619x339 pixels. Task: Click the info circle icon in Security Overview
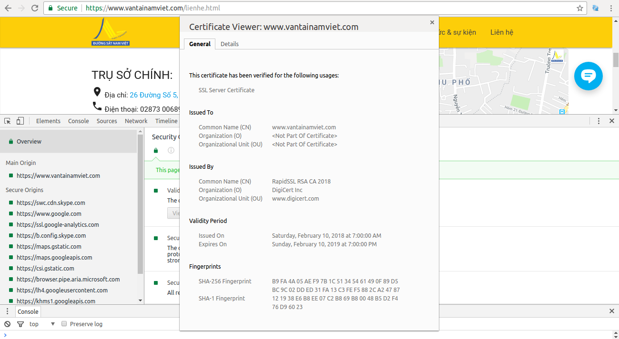pyautogui.click(x=171, y=151)
